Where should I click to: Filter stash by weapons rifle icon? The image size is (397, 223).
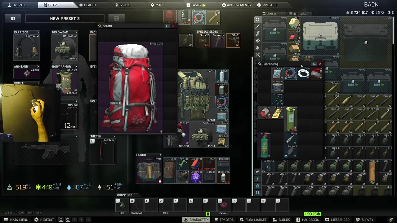click(257, 27)
